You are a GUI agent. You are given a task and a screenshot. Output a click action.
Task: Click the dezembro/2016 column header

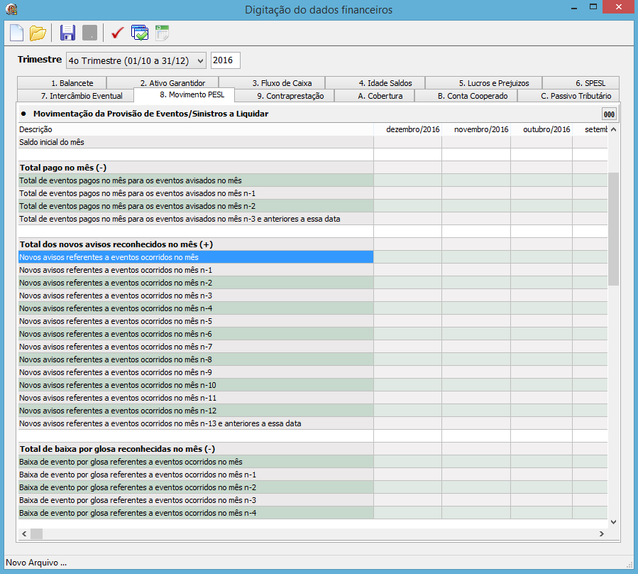point(407,129)
